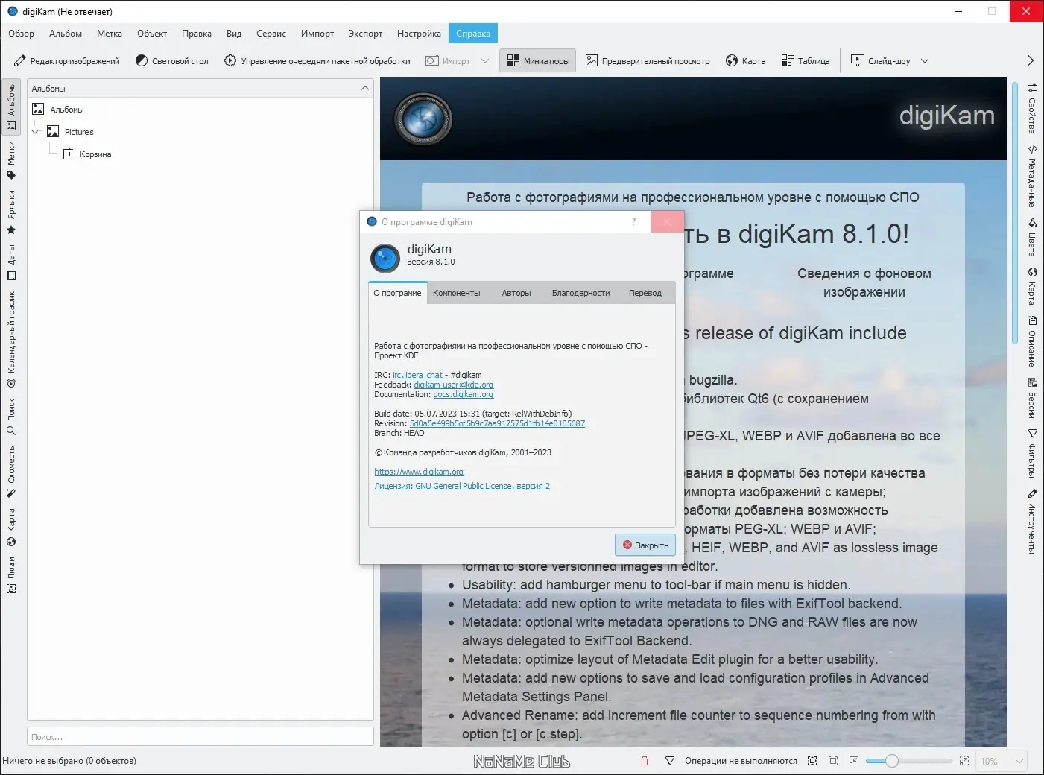
Task: Open the Редактор изображений image editor
Action: pyautogui.click(x=66, y=61)
